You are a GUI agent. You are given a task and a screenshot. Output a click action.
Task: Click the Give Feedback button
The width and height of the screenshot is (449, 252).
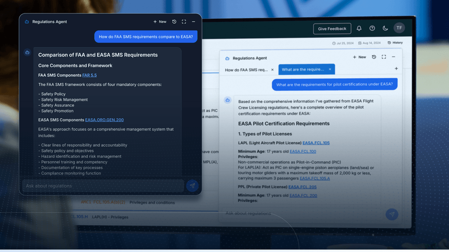332,29
